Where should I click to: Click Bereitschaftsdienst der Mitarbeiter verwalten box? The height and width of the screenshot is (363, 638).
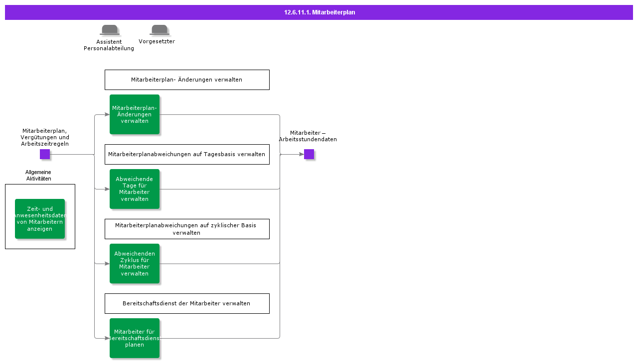187,303
